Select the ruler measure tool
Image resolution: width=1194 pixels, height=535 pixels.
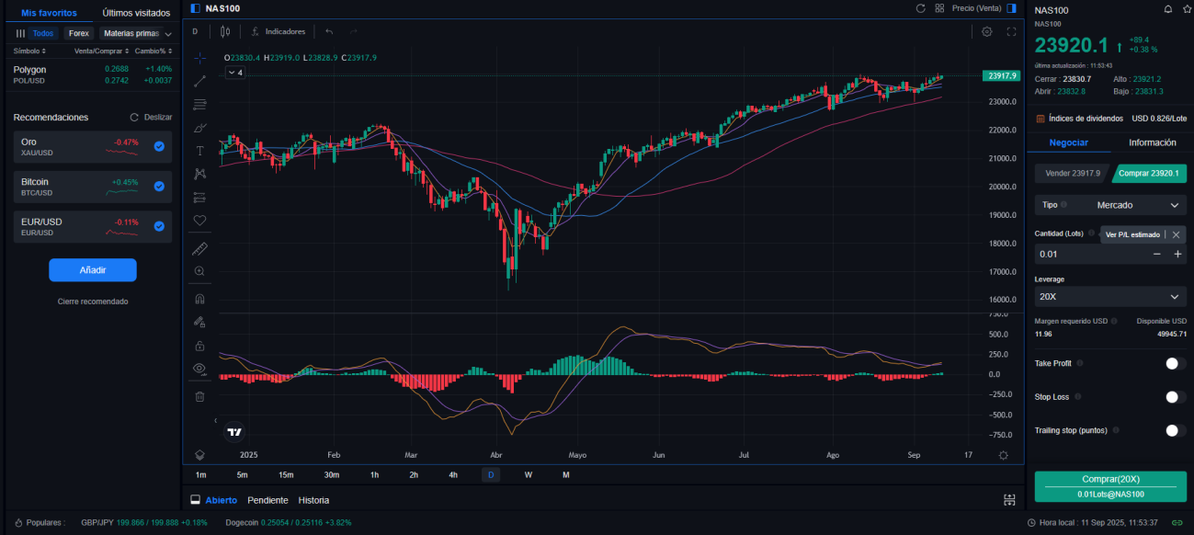click(199, 248)
